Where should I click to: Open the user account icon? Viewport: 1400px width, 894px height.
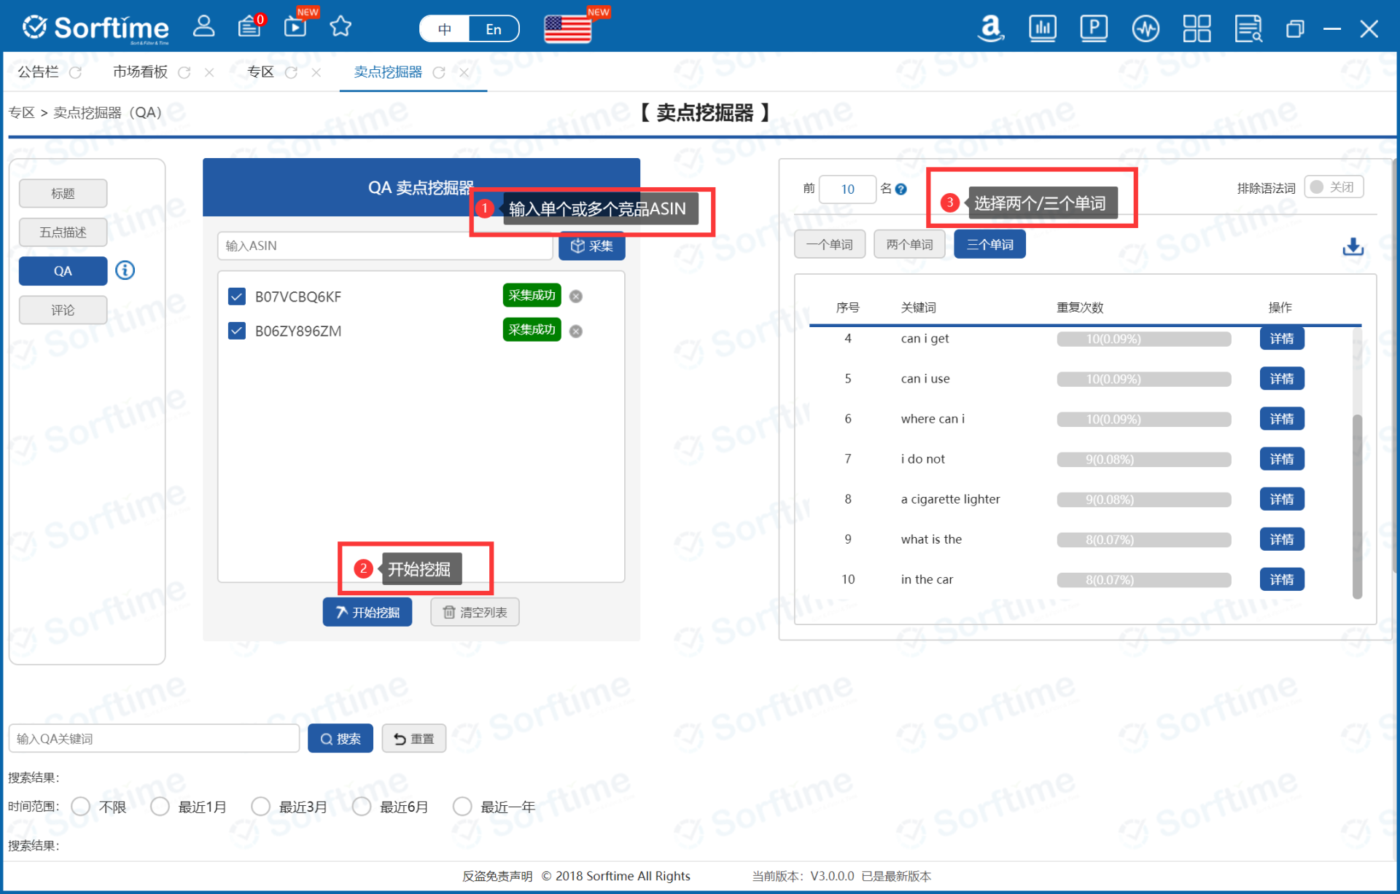pyautogui.click(x=203, y=27)
